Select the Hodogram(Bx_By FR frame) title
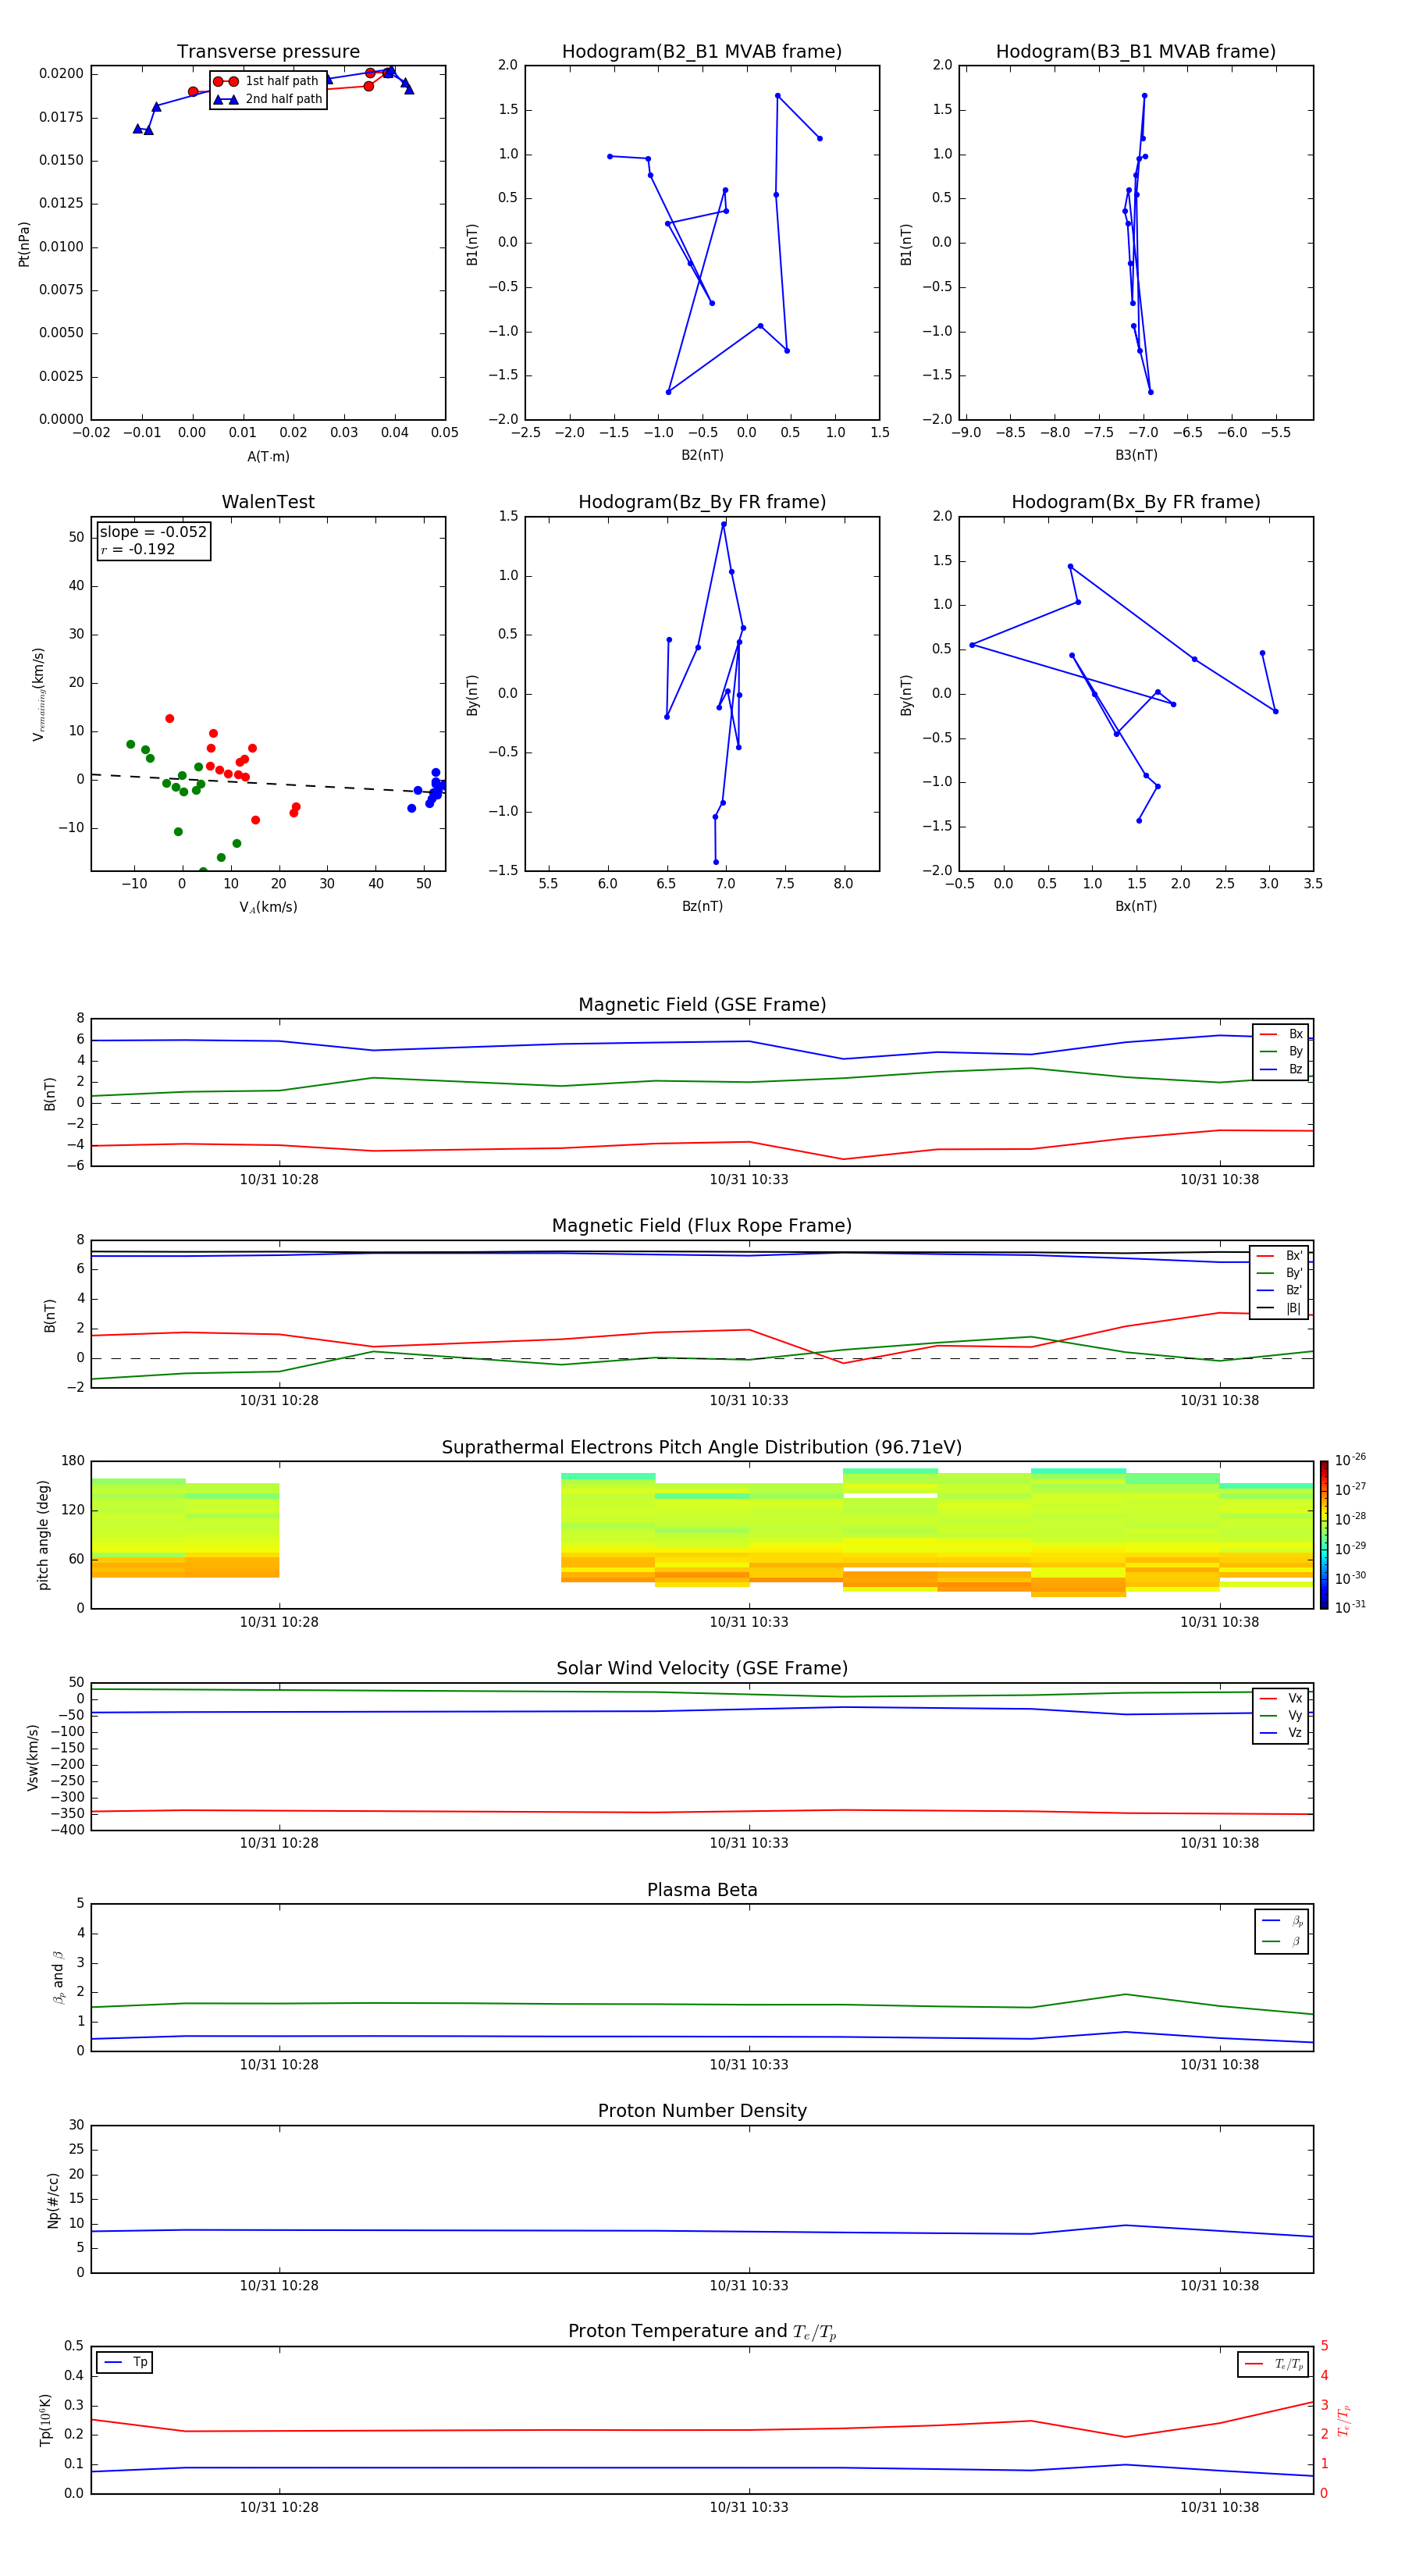The image size is (1405, 2576). 1136,502
